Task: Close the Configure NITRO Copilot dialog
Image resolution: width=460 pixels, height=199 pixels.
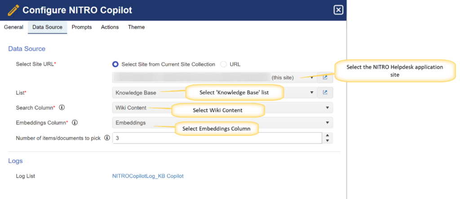Action: (338, 10)
